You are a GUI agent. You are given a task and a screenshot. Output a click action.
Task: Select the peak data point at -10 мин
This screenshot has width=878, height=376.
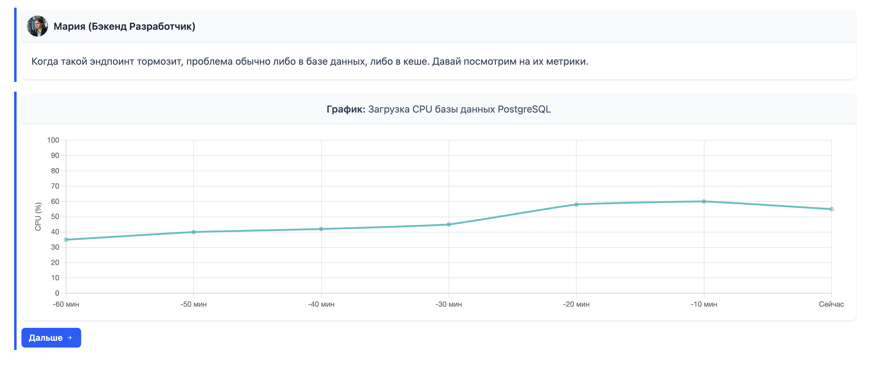(x=704, y=201)
